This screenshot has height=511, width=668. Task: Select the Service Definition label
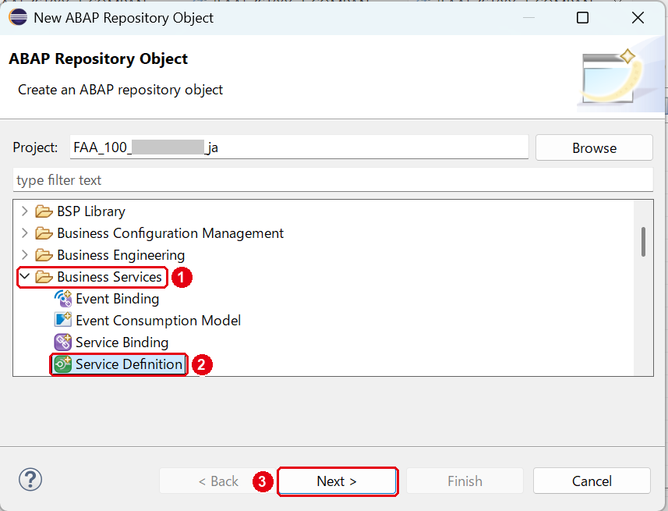coord(129,364)
